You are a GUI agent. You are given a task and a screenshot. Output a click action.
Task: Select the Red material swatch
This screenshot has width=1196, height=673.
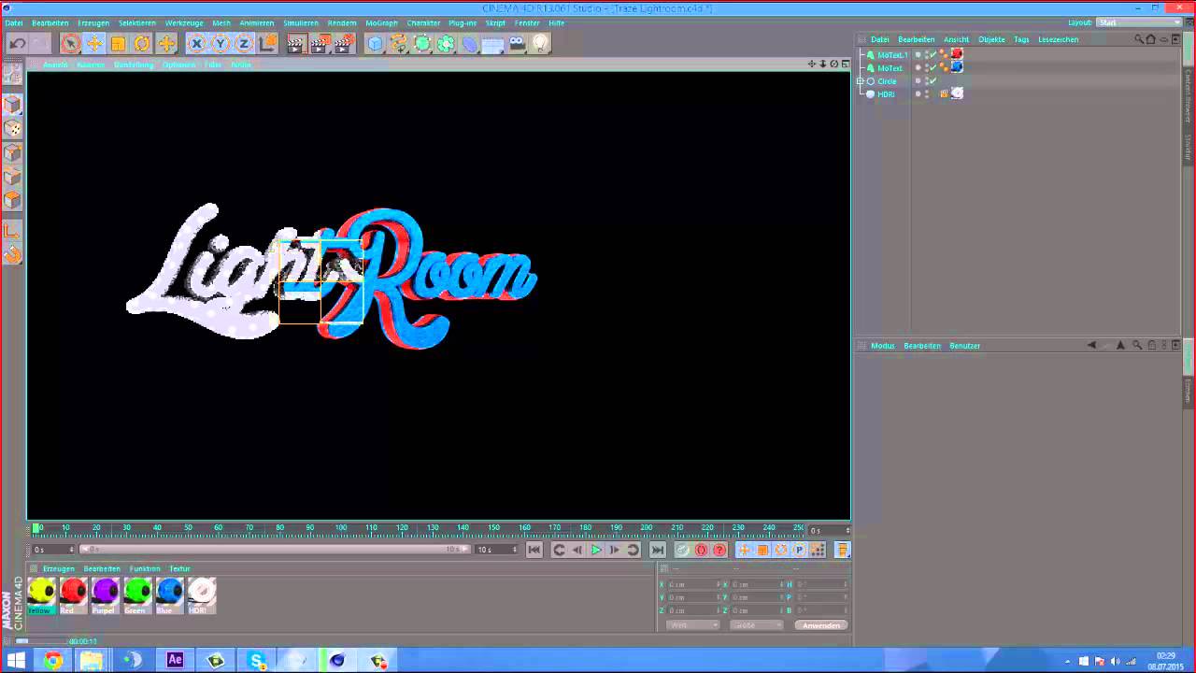tap(73, 594)
